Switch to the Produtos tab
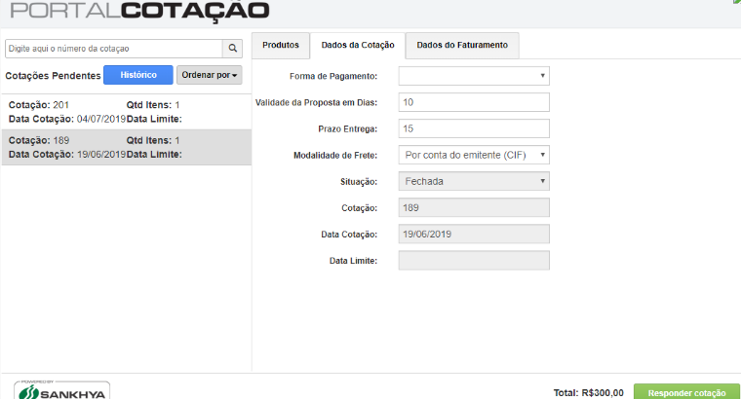The height and width of the screenshot is (399, 741). pyautogui.click(x=281, y=46)
